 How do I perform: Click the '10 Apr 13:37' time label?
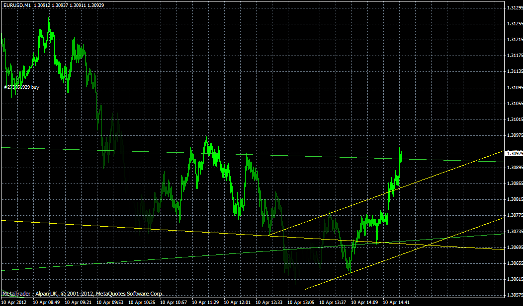pyautogui.click(x=333, y=303)
